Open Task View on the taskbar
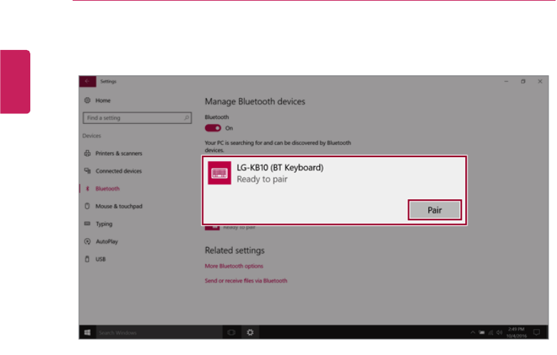The width and height of the screenshot is (557, 355). (231, 332)
